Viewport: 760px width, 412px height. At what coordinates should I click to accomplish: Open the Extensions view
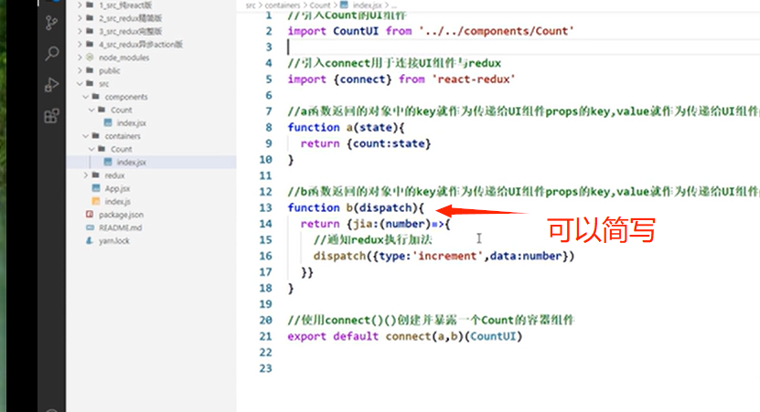tap(51, 116)
